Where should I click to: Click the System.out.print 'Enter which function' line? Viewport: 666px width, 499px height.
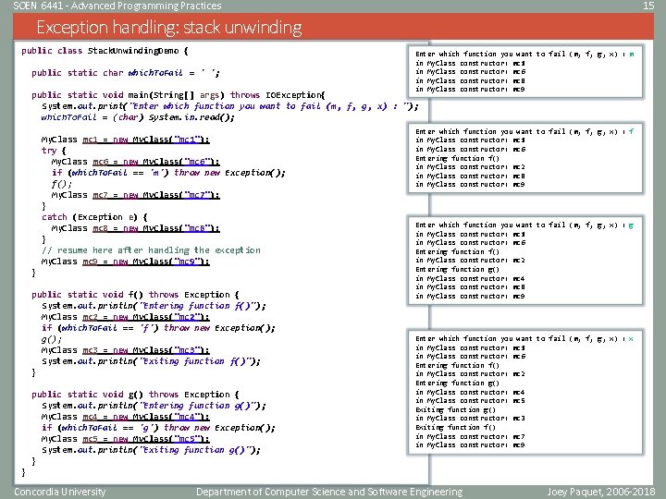click(x=229, y=106)
